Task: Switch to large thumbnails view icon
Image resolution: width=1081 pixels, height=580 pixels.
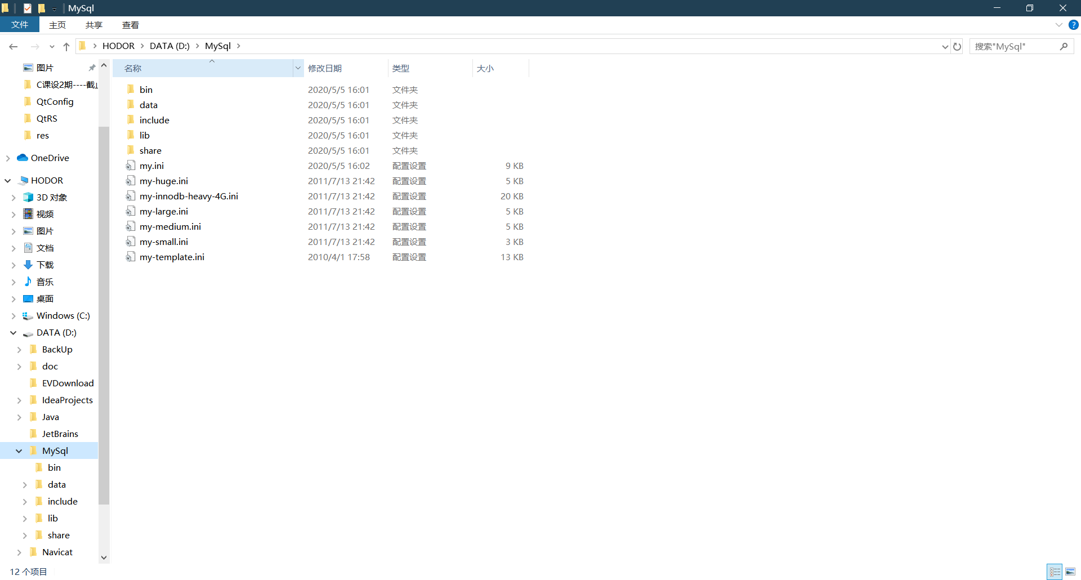Action: click(x=1070, y=572)
